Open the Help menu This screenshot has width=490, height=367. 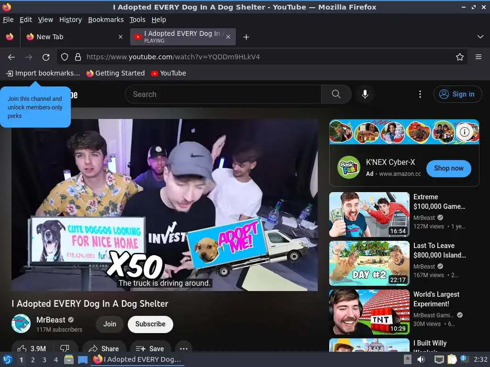(159, 20)
